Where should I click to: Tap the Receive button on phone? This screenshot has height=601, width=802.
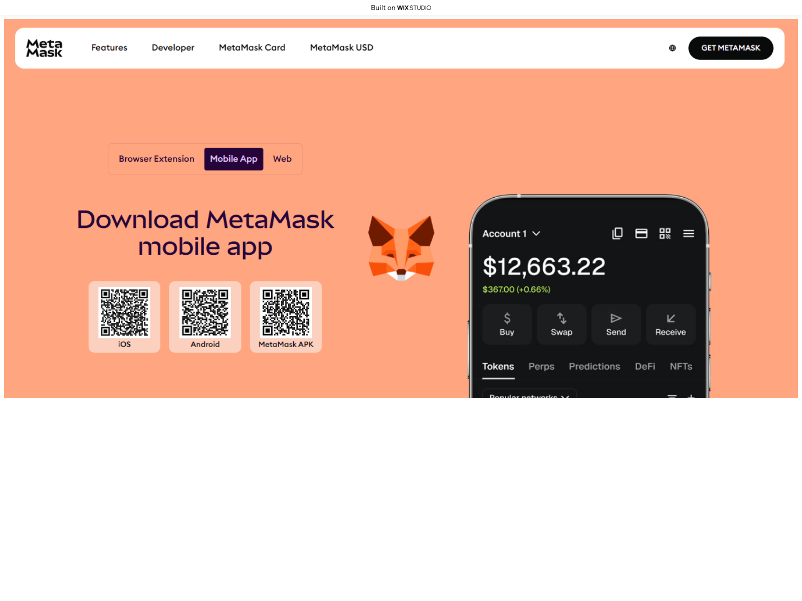670,324
